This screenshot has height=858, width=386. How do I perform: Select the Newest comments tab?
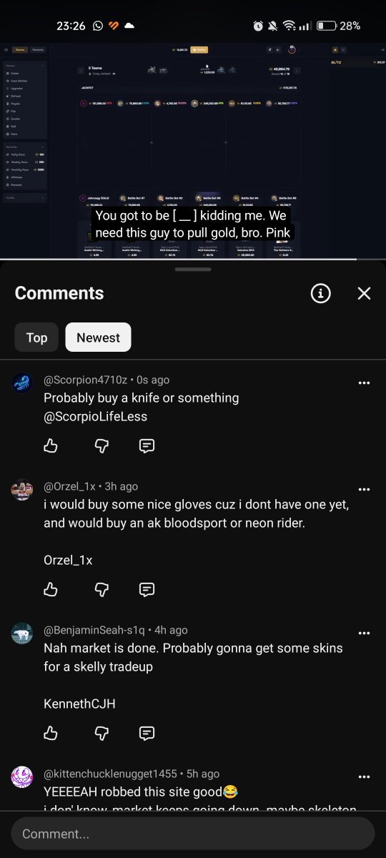98,337
